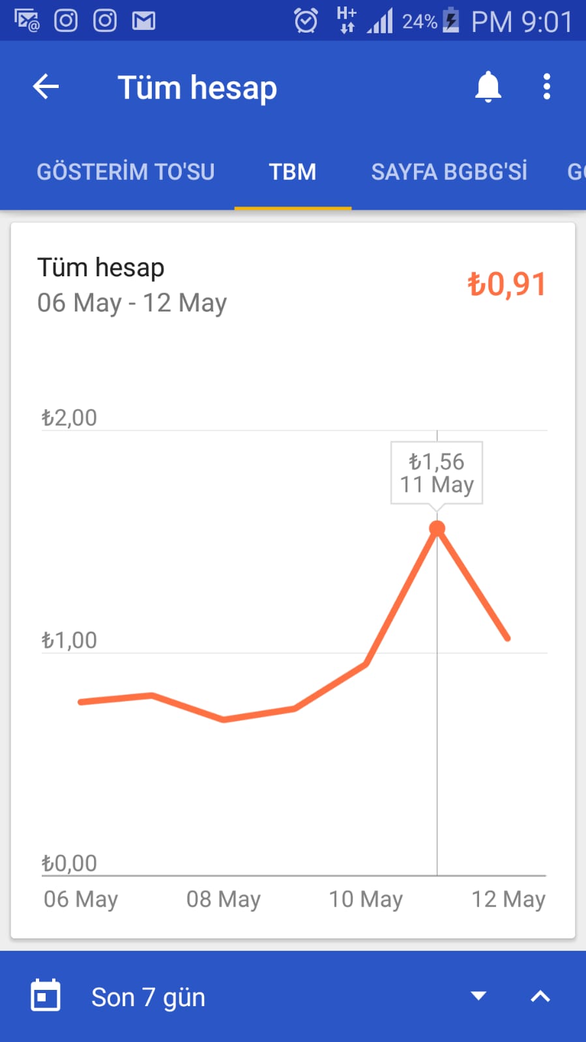Expand bottom panel with the up chevron
This screenshot has height=1042, width=586.
point(540,996)
